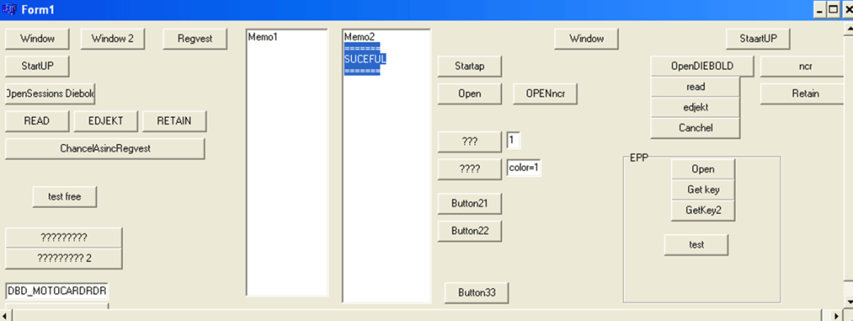Click the test button in EPP group
This screenshot has width=853, height=321.
[696, 244]
